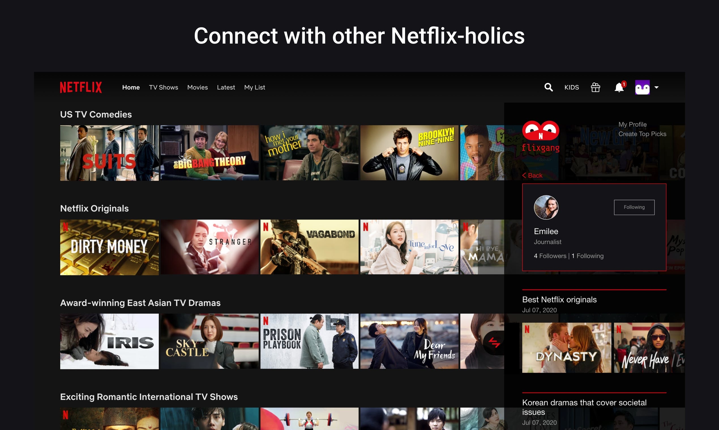
Task: Open the Movies menu
Action: (x=197, y=87)
